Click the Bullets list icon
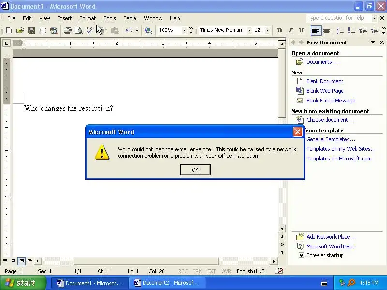 click(352, 30)
